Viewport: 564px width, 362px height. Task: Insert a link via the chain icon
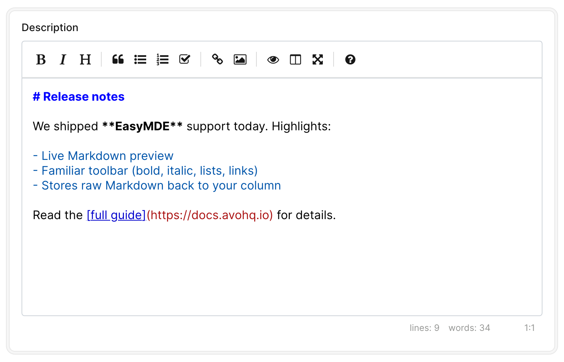point(217,60)
